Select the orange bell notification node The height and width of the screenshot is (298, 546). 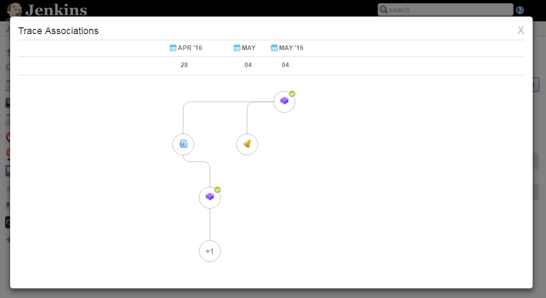247,144
